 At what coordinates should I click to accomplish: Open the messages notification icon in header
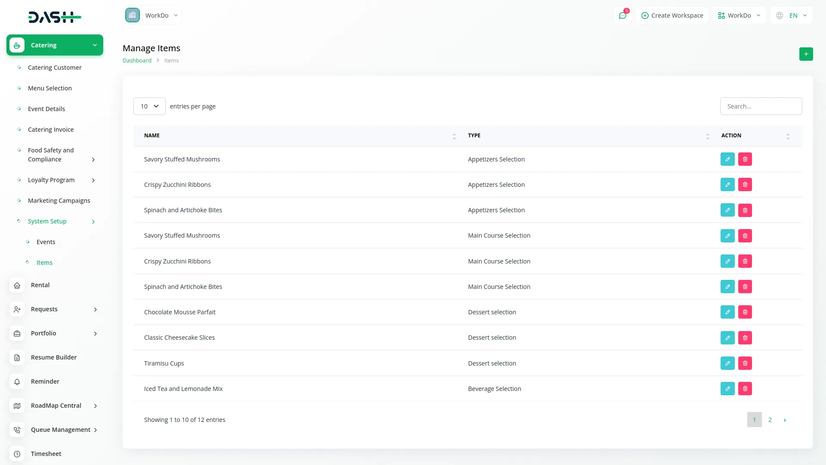pyautogui.click(x=623, y=15)
